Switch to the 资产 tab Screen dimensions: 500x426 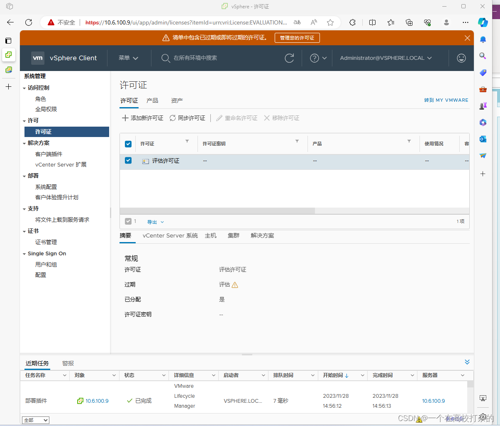[177, 100]
